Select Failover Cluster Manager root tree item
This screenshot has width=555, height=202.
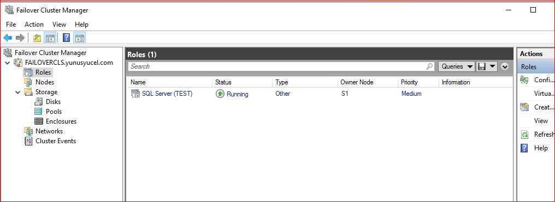[x=50, y=53]
